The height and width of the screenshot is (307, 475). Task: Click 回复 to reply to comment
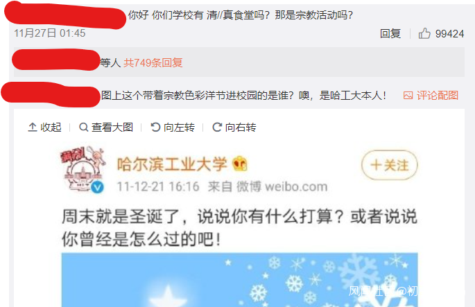click(x=390, y=33)
